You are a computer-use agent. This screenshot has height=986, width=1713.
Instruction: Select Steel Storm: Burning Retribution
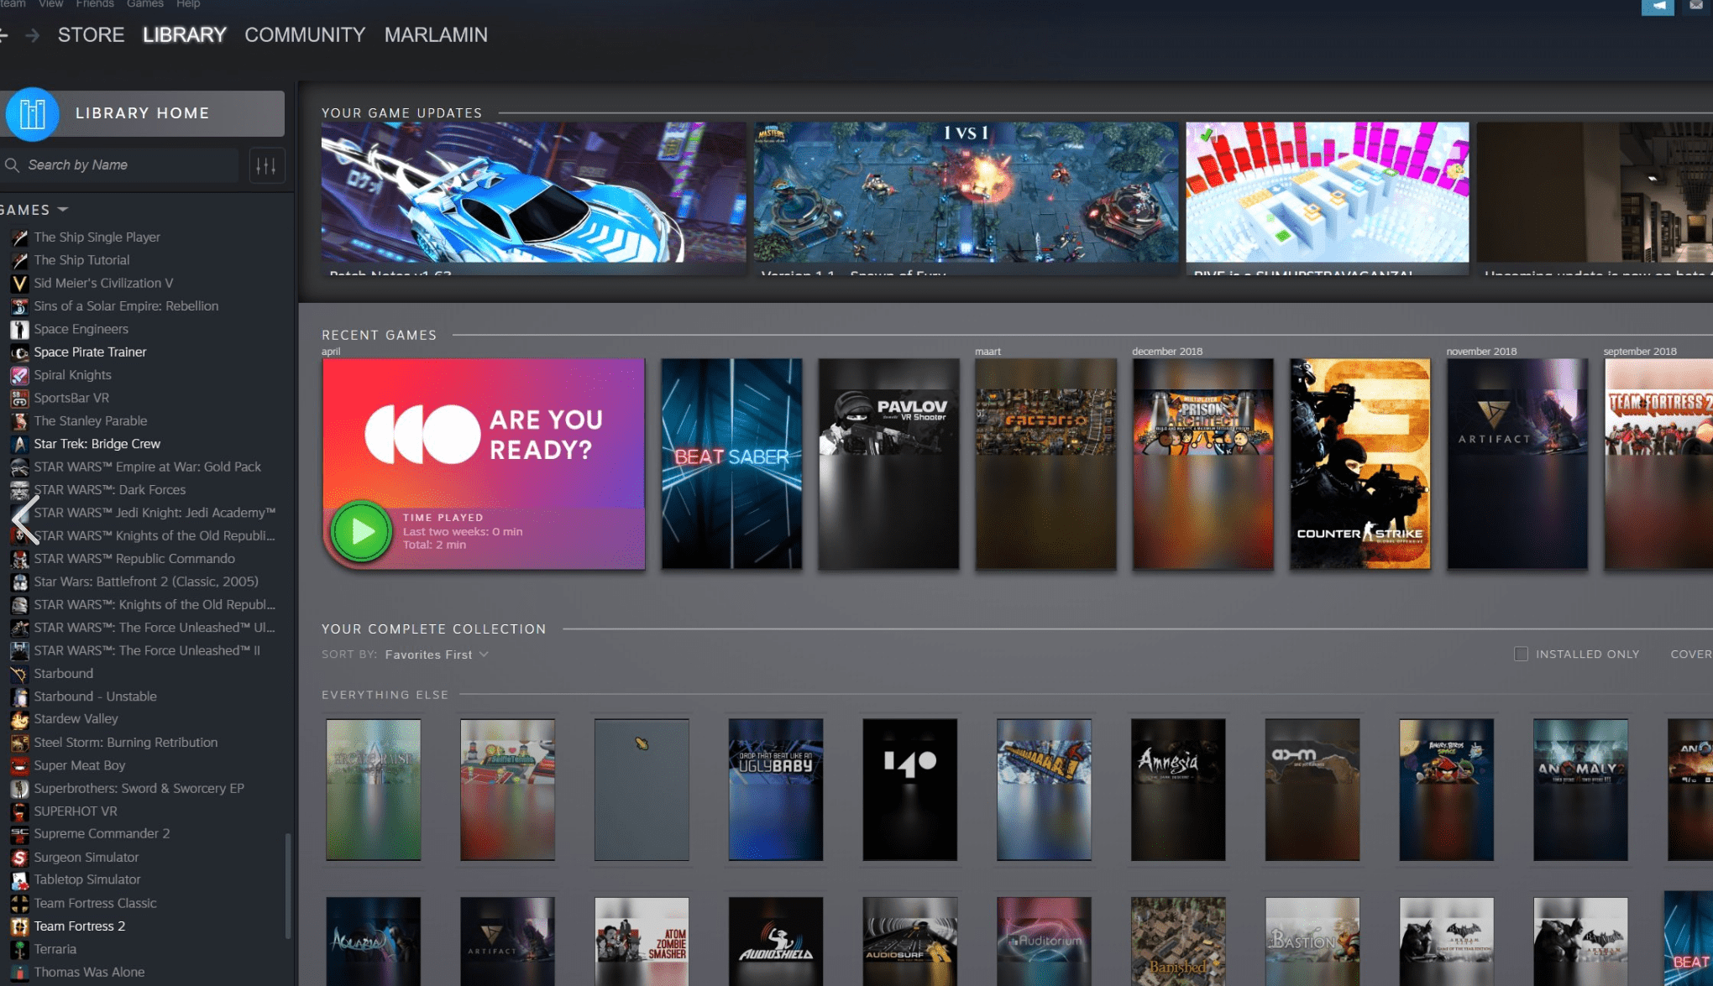[126, 743]
